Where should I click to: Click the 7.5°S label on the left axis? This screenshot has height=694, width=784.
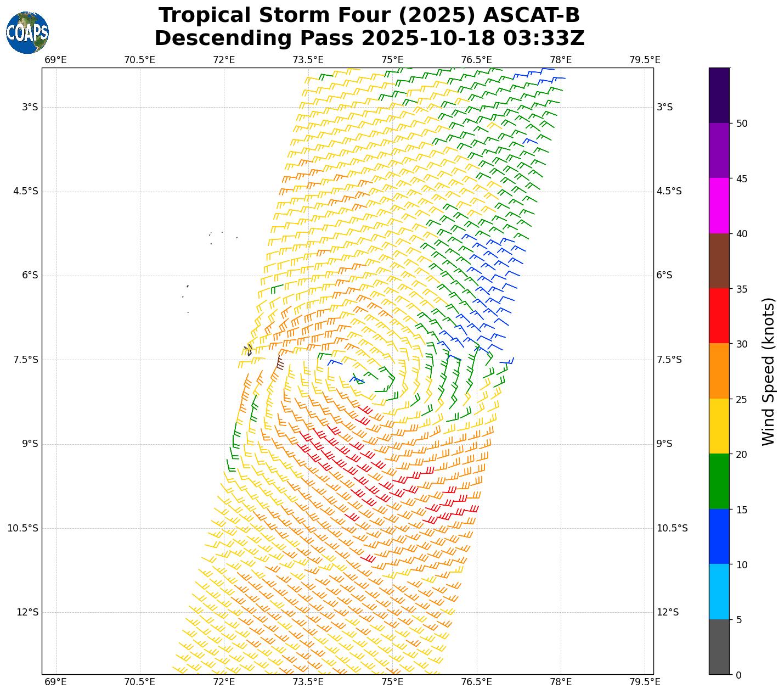pos(26,360)
